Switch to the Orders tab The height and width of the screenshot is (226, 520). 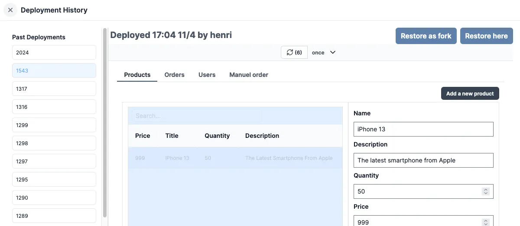point(174,75)
